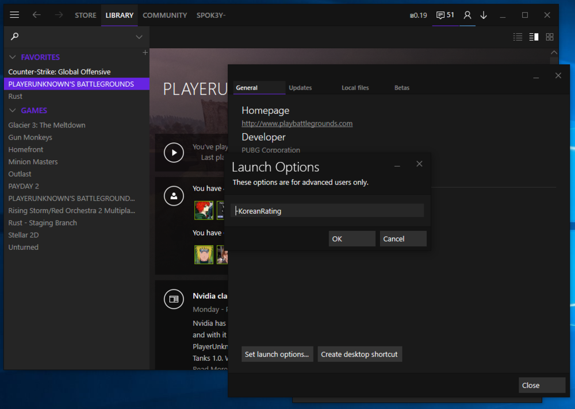Click the launch options text field
The width and height of the screenshot is (575, 409).
[x=327, y=211]
